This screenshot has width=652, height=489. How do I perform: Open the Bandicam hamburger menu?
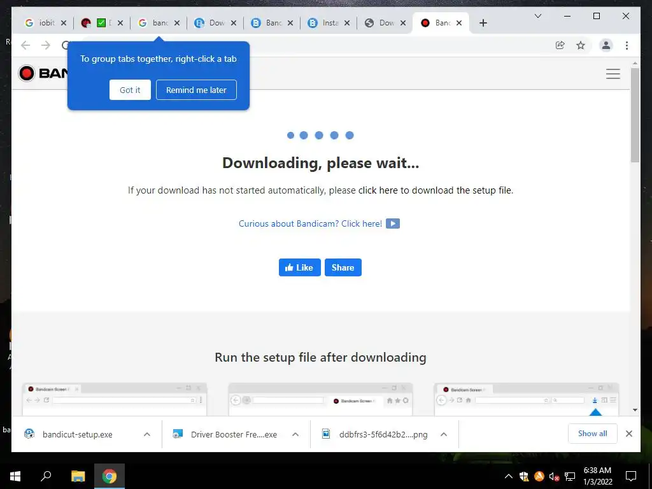coord(613,74)
